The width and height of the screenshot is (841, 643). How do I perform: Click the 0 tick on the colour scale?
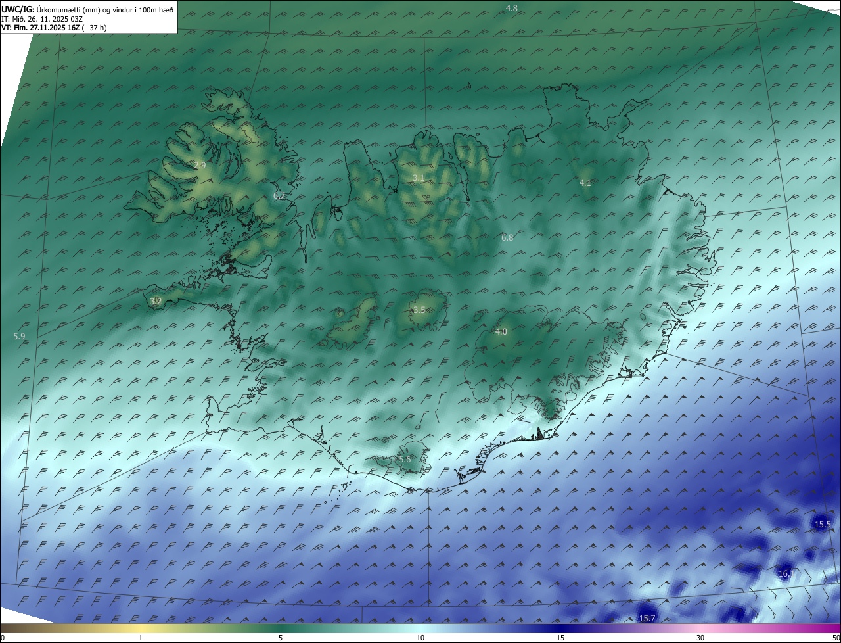(x=2, y=638)
